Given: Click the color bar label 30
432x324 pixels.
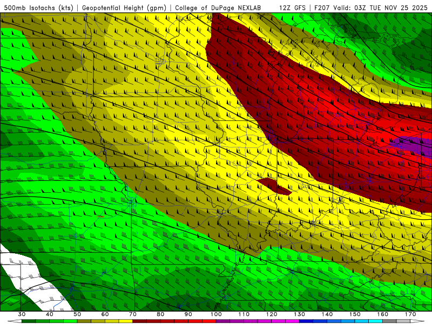Looking at the screenshot, I should pos(22,314).
